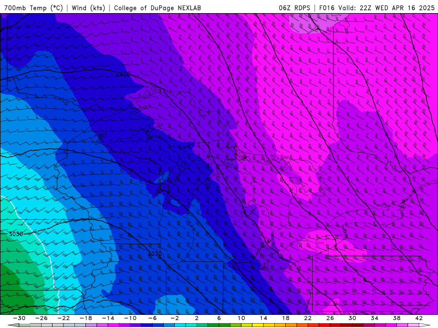This screenshot has height=328, width=438.
Task: Click the -14 color scale label
Action: click(x=108, y=318)
